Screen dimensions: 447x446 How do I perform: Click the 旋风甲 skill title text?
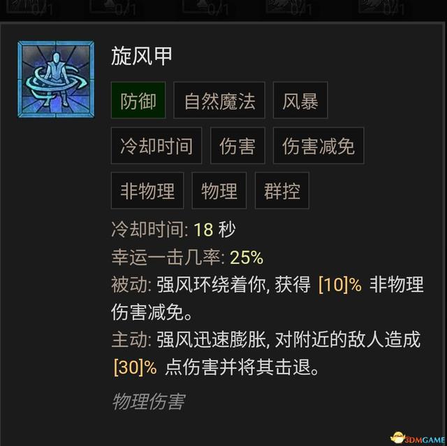tap(142, 56)
